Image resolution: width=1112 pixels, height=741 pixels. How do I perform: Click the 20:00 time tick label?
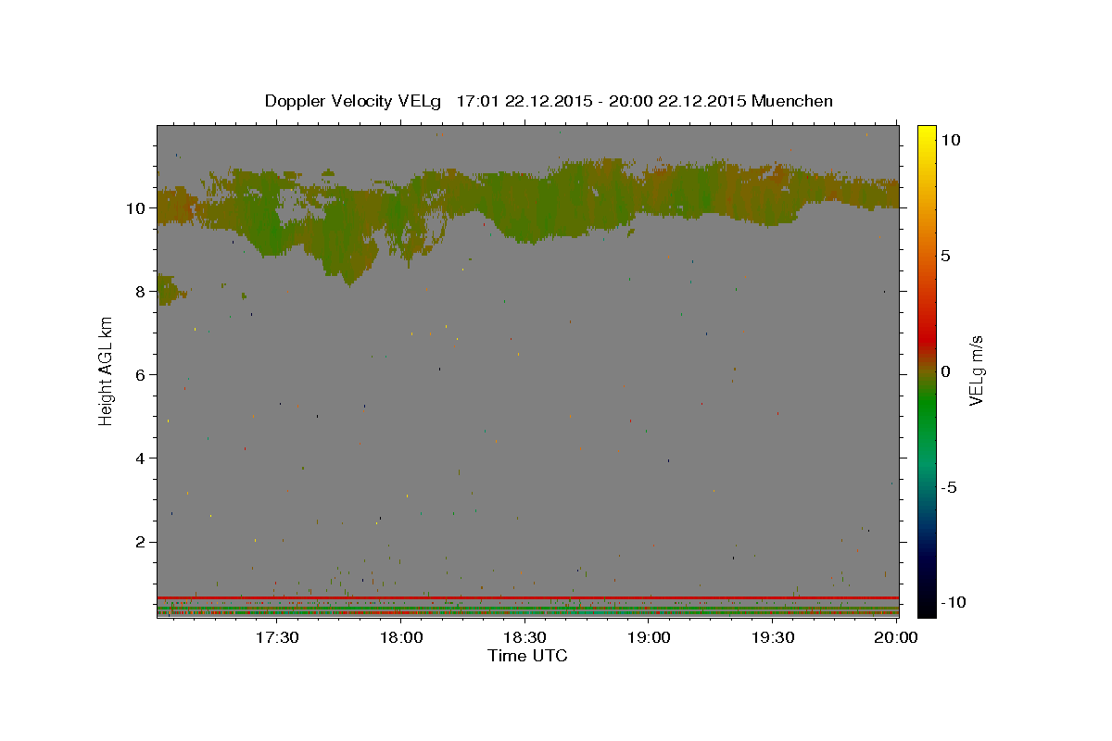pyautogui.click(x=896, y=637)
